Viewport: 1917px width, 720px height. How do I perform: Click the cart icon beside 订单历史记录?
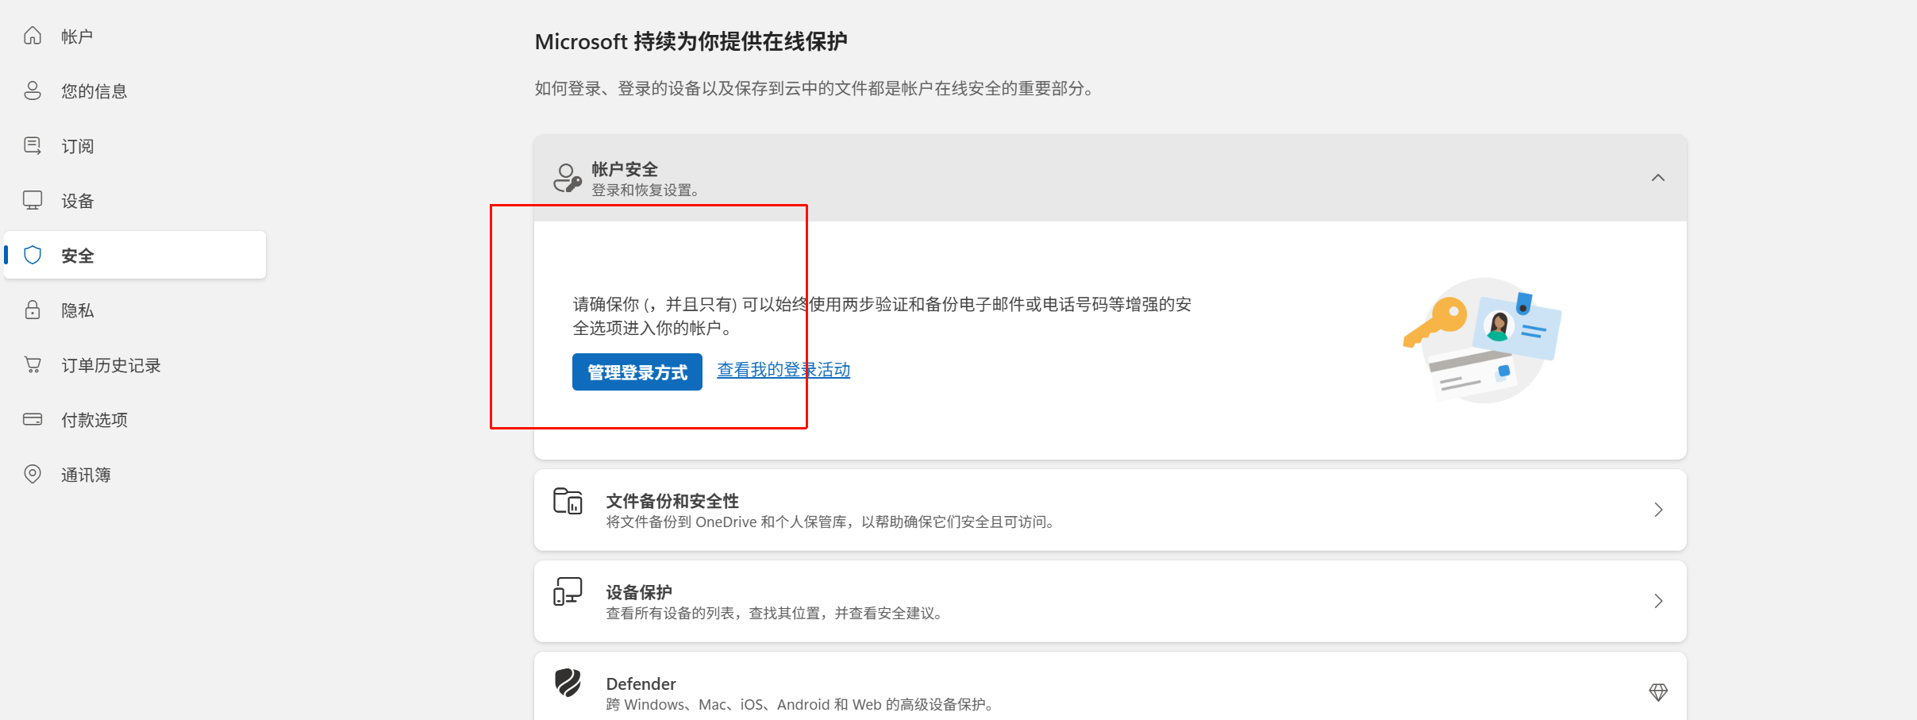(x=33, y=364)
